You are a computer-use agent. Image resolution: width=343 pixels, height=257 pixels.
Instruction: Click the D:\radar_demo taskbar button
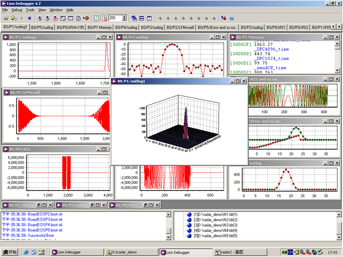[131, 252]
